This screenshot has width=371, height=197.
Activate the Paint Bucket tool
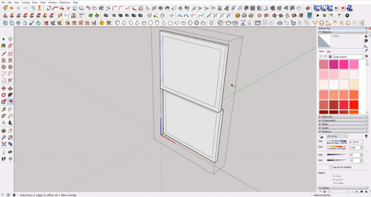4,46
